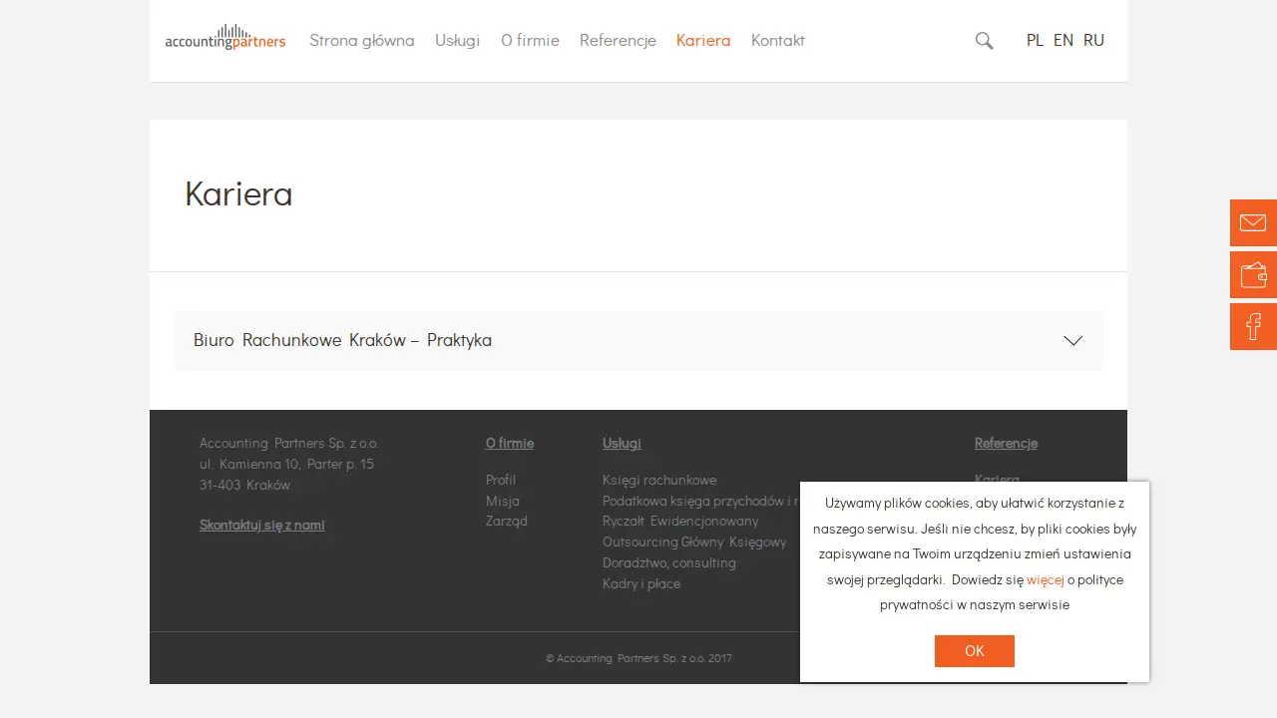Open the O firmie footer heading link

coord(510,443)
